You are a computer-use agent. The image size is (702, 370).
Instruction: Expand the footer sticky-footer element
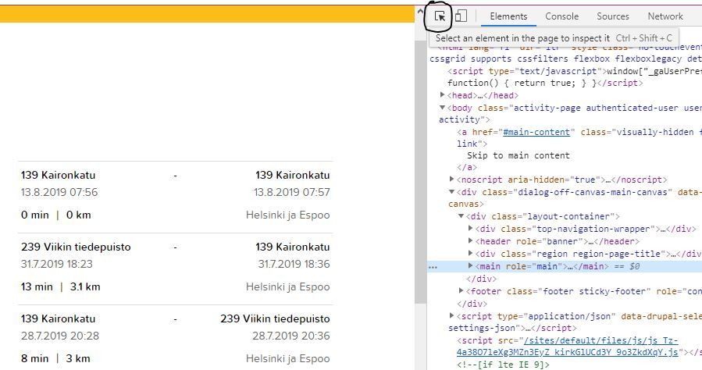click(x=461, y=291)
